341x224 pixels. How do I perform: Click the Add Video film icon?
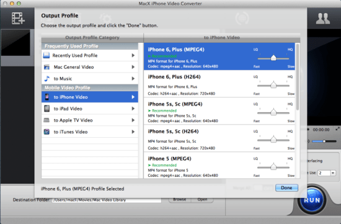coord(18,18)
